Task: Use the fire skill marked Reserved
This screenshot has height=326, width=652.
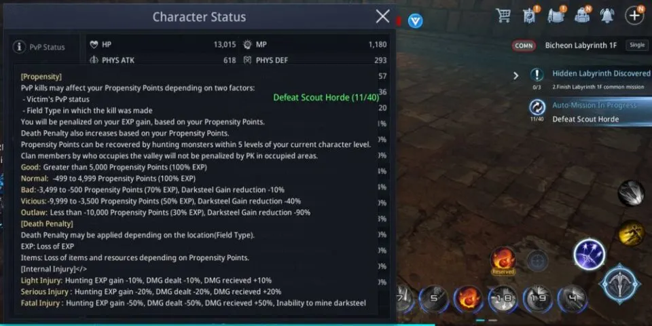Action: tap(503, 261)
